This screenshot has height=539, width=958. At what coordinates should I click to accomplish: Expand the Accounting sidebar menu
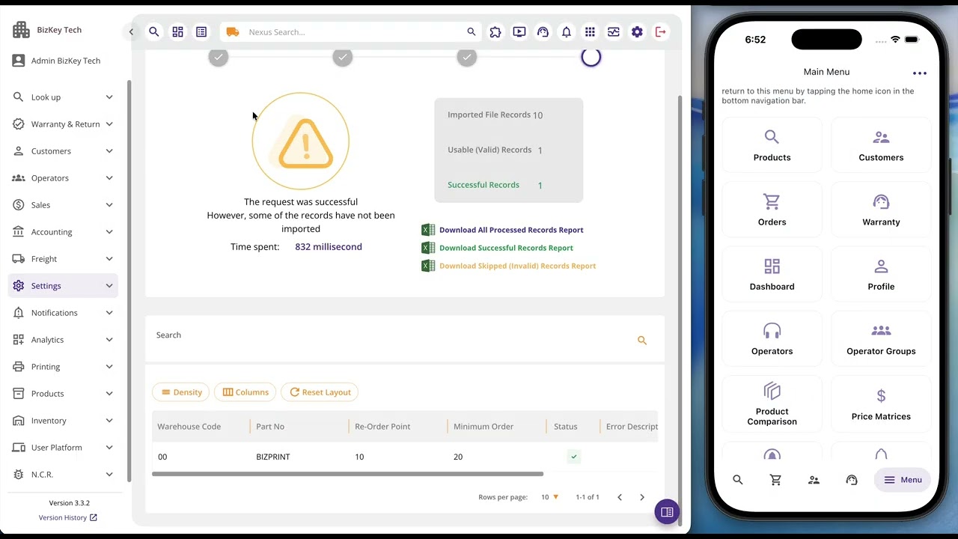pyautogui.click(x=64, y=232)
